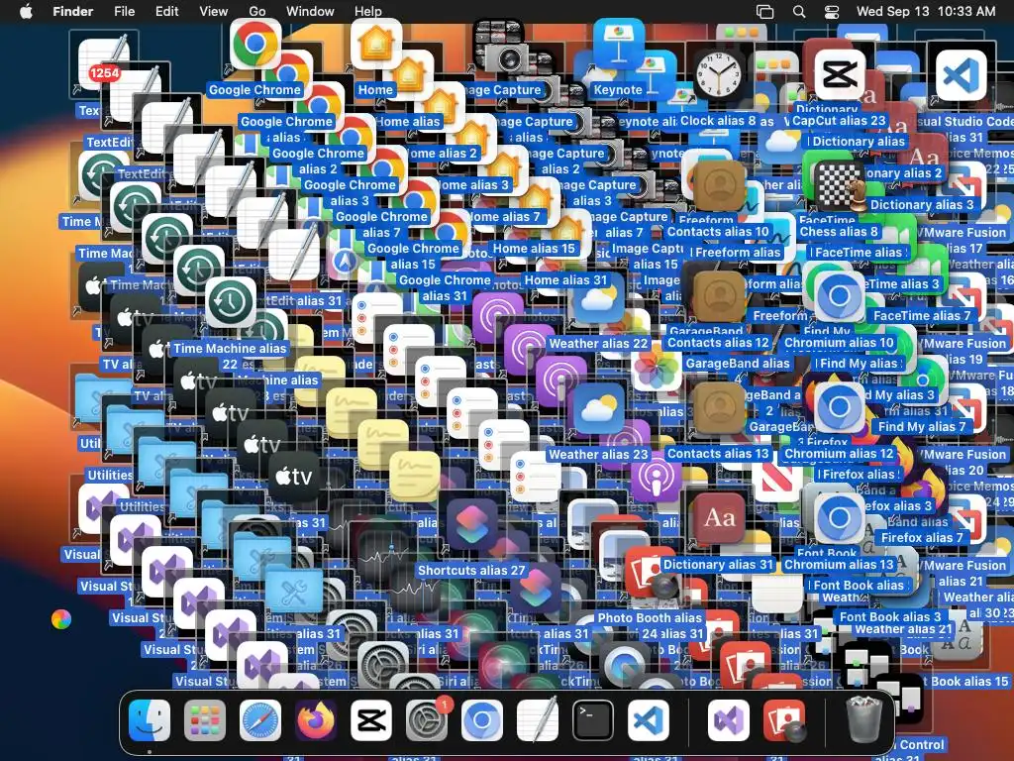This screenshot has width=1014, height=761.
Task: Open Spotlight search in the menu bar
Action: (799, 11)
